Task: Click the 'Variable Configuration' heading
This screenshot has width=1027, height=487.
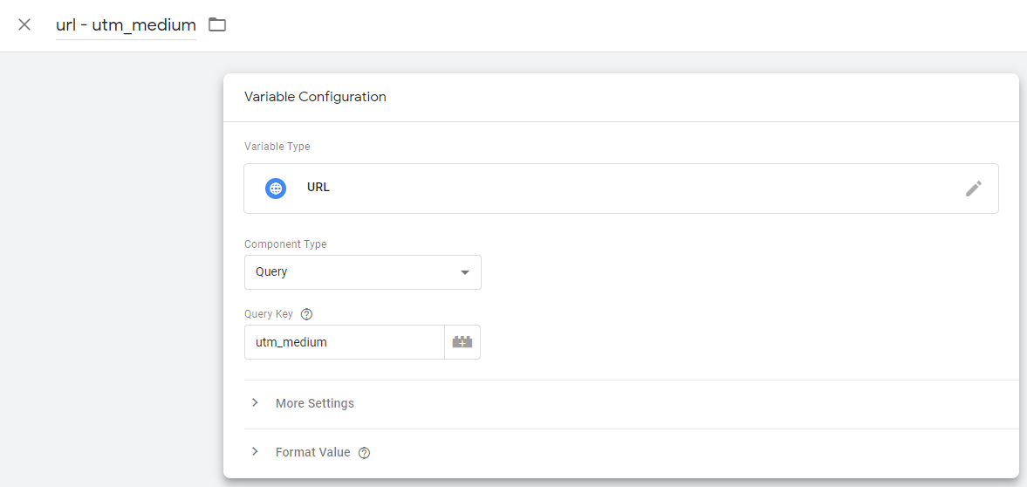Action: [x=315, y=97]
